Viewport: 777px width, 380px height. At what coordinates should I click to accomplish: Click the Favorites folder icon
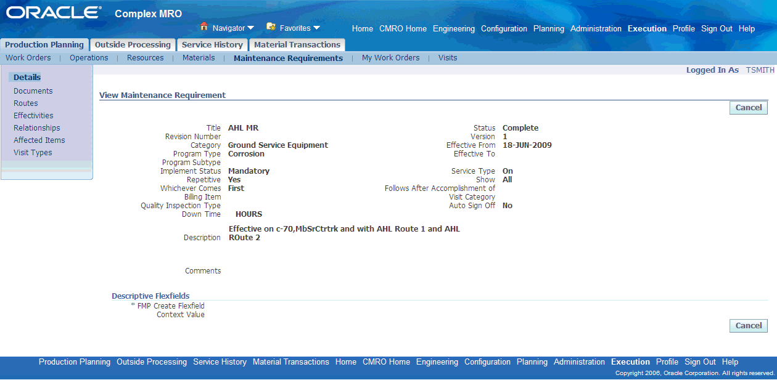pyautogui.click(x=271, y=27)
